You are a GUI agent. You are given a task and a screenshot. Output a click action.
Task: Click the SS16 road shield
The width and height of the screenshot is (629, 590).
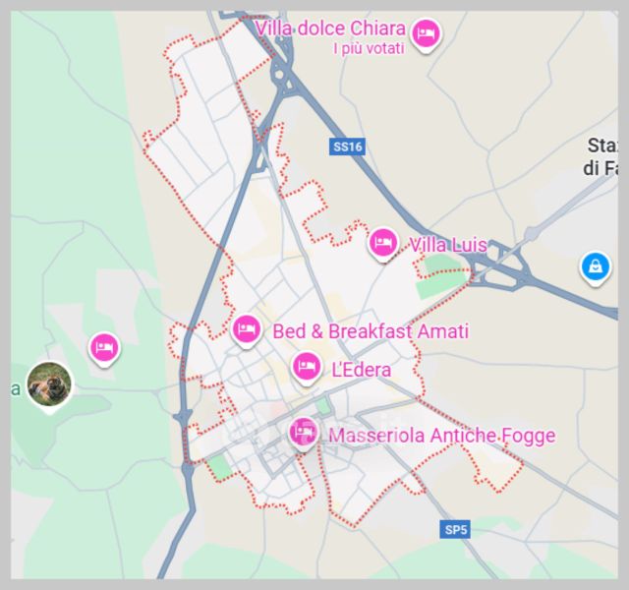pyautogui.click(x=347, y=147)
